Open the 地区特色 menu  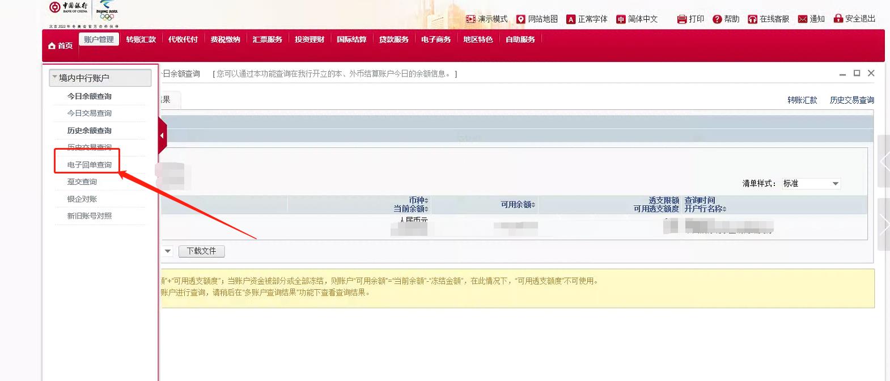click(x=478, y=40)
